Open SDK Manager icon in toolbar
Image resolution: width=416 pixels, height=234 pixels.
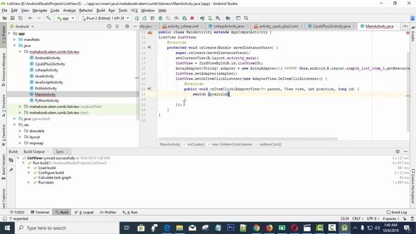click(x=218, y=18)
